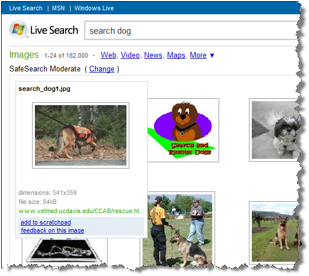This screenshot has height=276, width=309.
Task: Change the SafeSearch setting
Action: (x=102, y=69)
